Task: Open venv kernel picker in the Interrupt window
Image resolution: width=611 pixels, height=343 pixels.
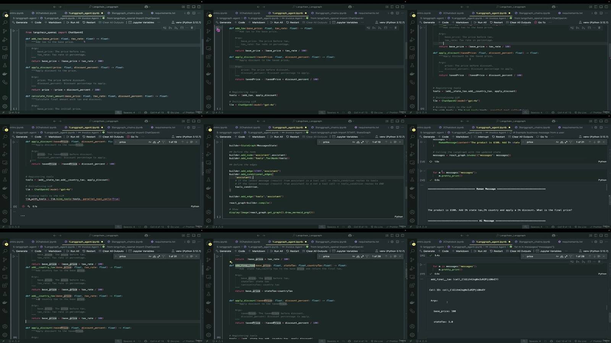Action: coord(594,137)
